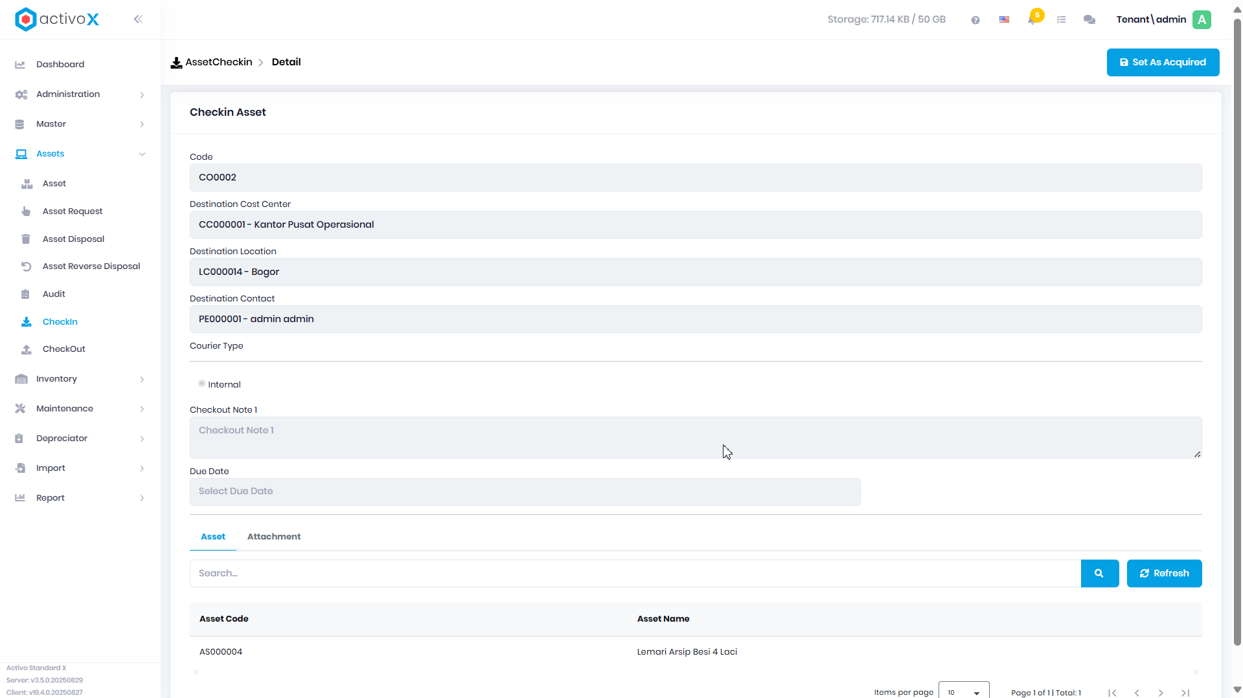Click the blue search magnifier button
The height and width of the screenshot is (698, 1243).
1099,574
